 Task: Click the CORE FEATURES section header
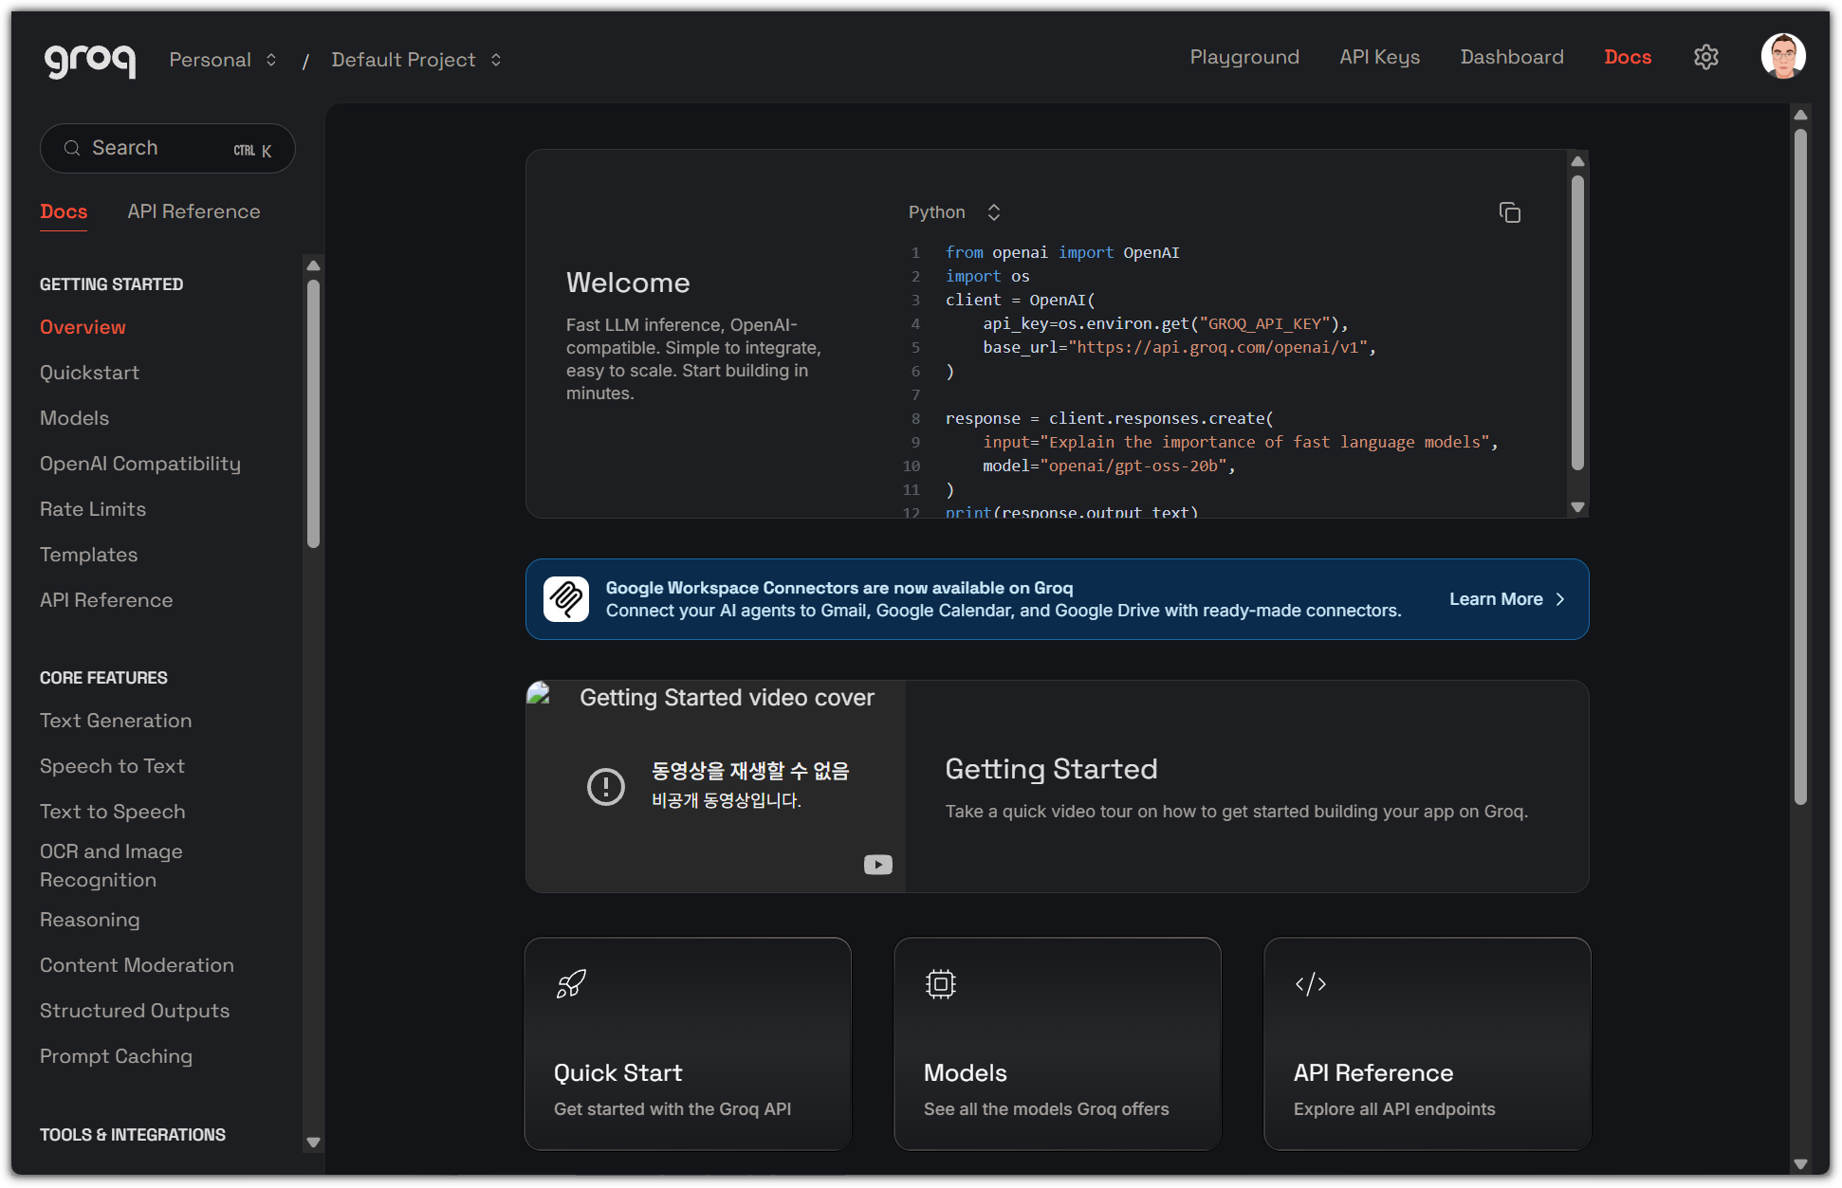(103, 678)
